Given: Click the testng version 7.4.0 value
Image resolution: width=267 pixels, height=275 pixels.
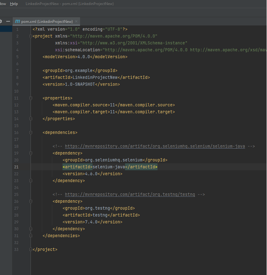Looking at the screenshot, I should 92,222.
